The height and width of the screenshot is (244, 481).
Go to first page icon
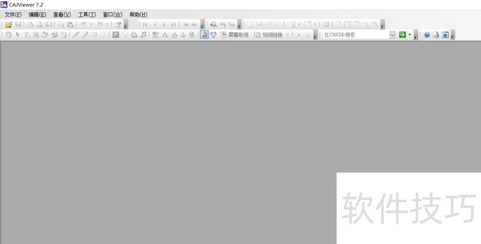pyautogui.click(x=145, y=25)
